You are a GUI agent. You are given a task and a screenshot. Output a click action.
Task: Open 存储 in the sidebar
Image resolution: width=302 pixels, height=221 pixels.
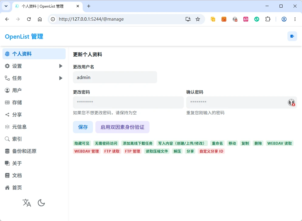(x=34, y=102)
